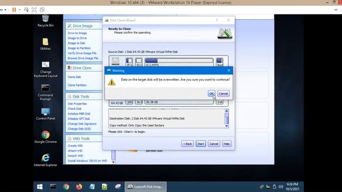Click the network icon in system tray

point(261,187)
